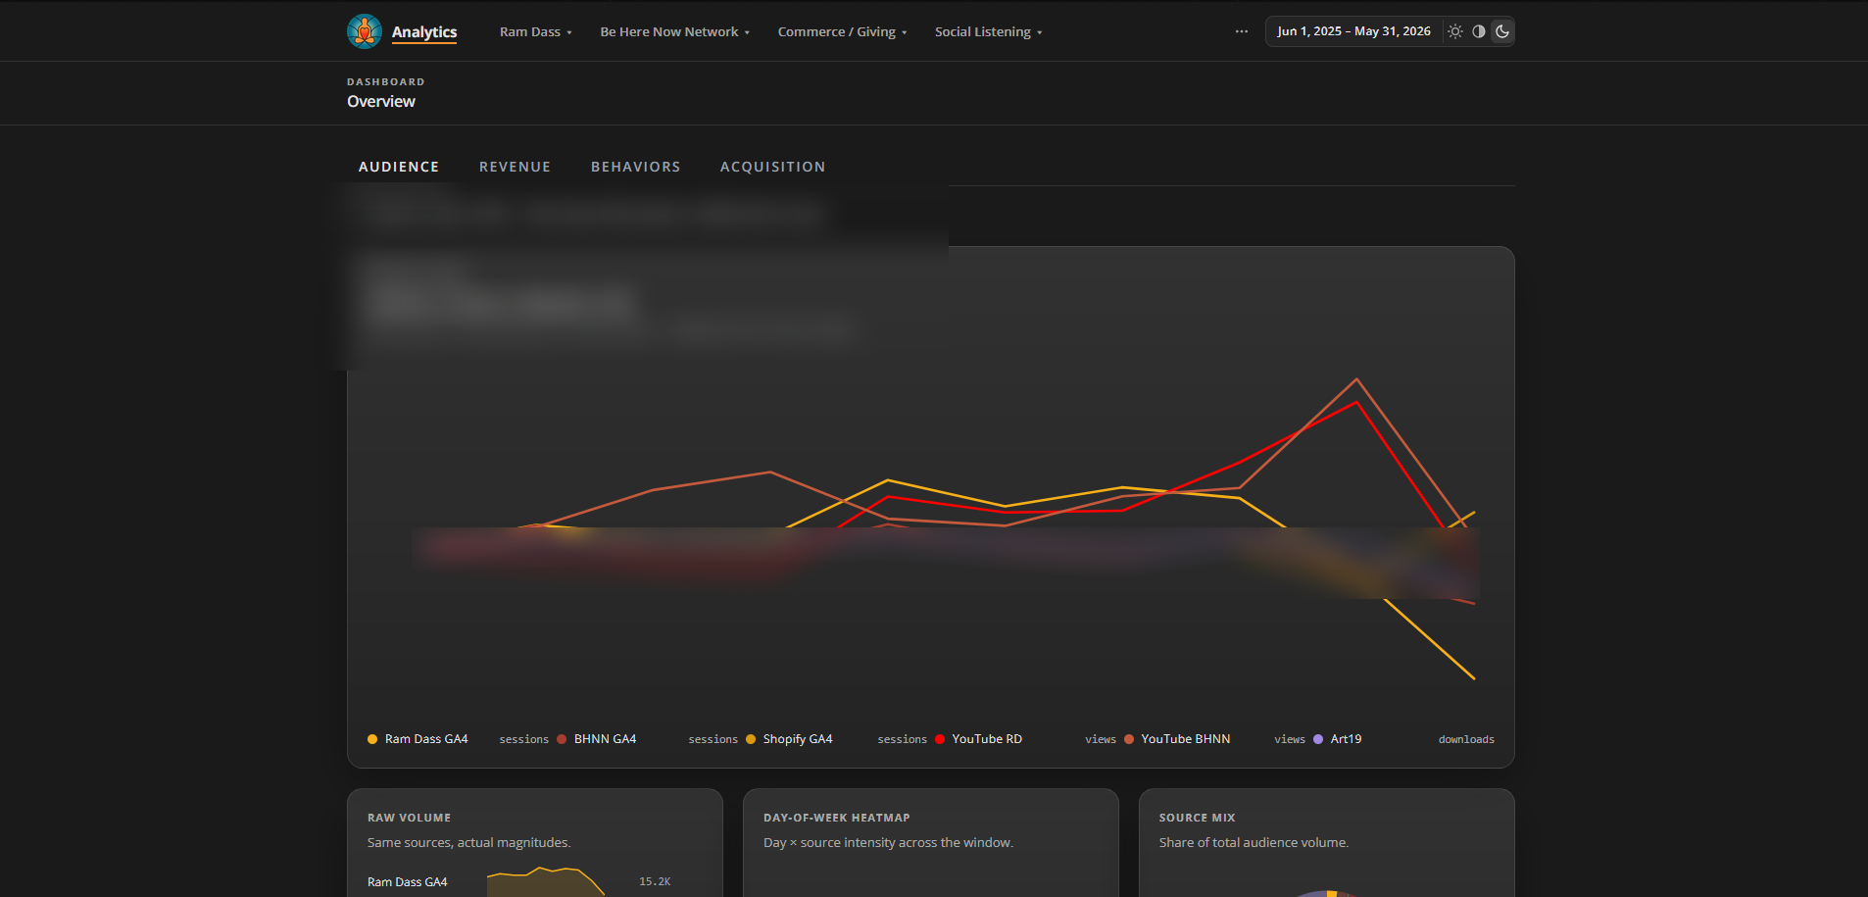Screen dimensions: 1868x897
Task: Switch to the Behaviors tab
Action: point(636,167)
